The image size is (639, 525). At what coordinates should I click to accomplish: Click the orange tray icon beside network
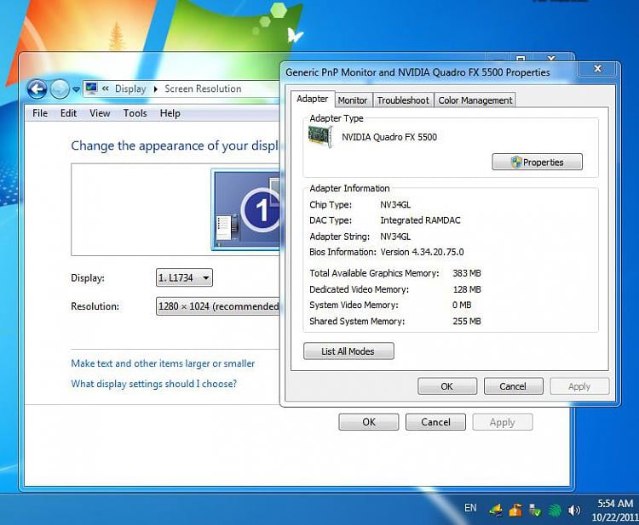click(x=515, y=510)
